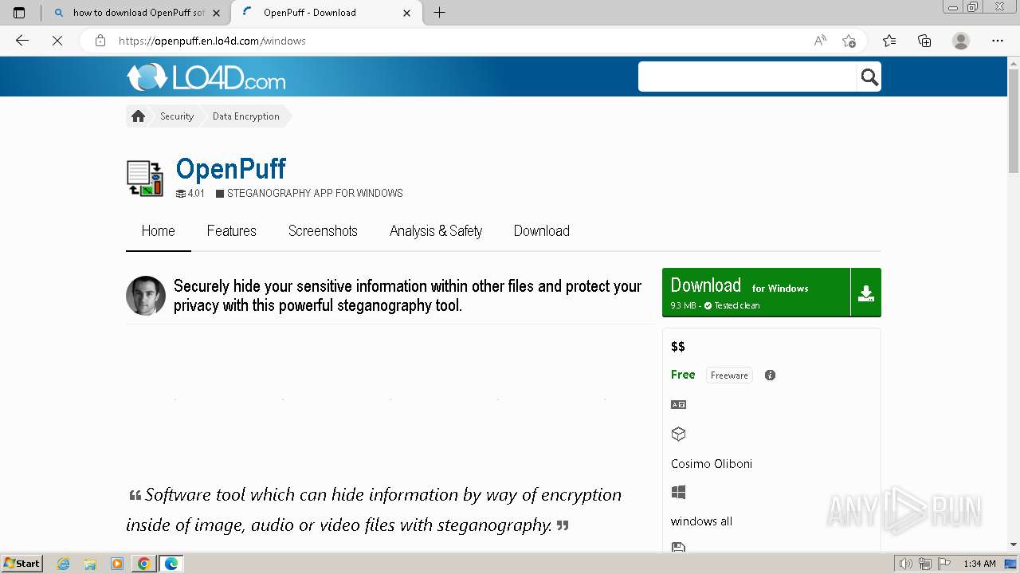Select the Home page tab
Screen dimensions: 1020x574
159,231
